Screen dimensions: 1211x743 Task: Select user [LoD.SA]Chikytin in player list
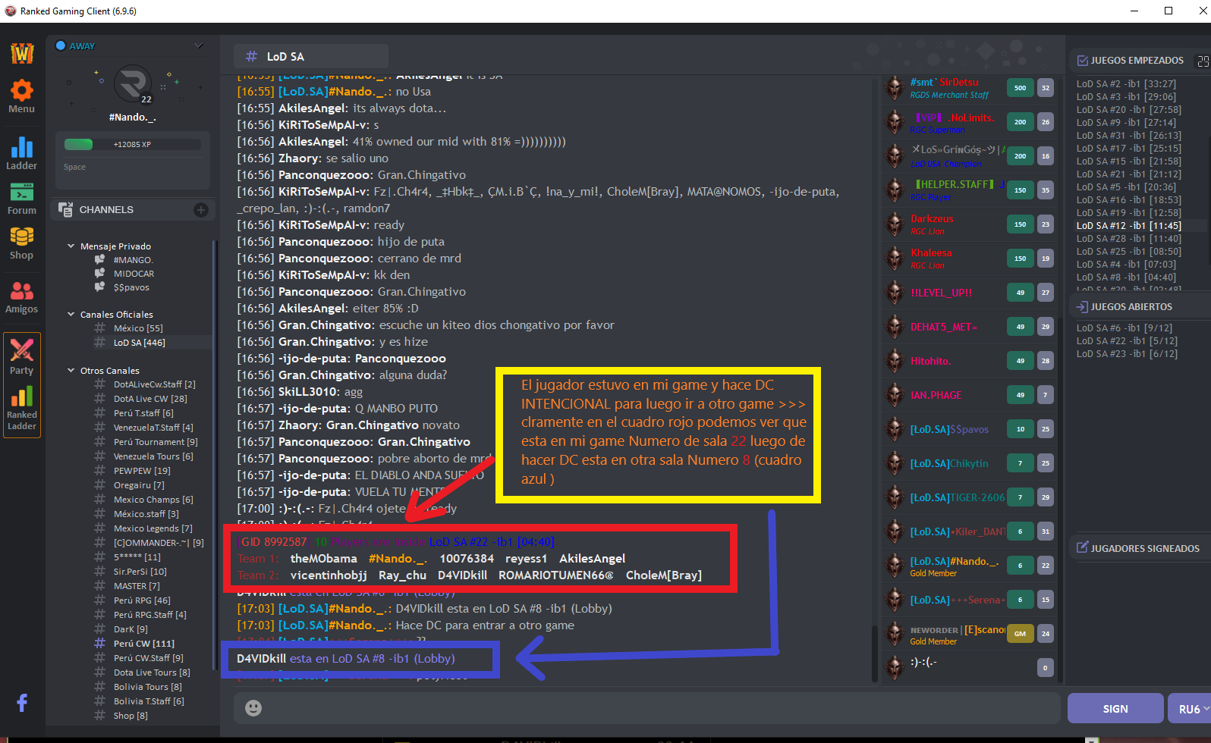[x=949, y=464]
